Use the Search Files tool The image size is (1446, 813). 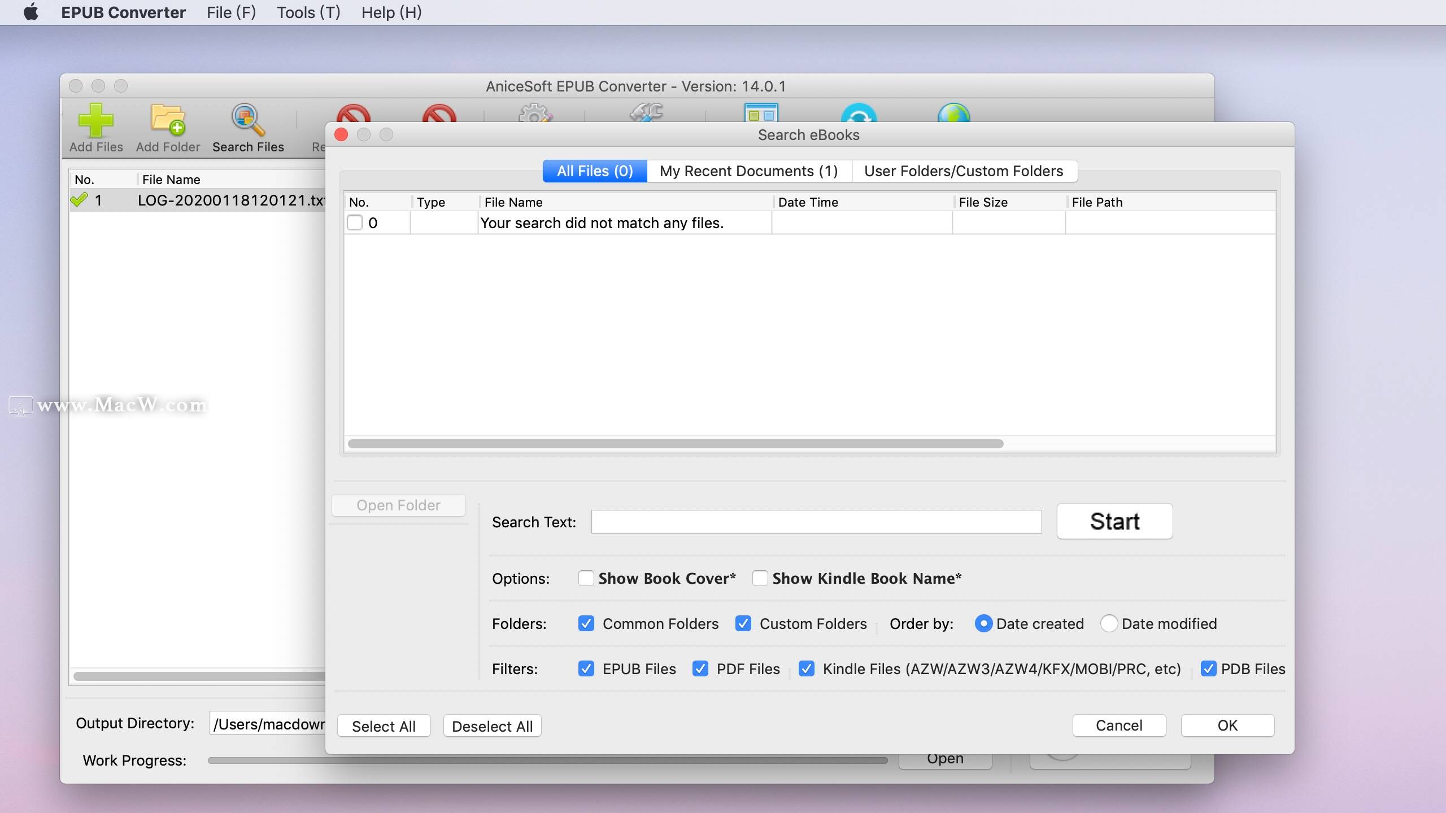point(247,127)
